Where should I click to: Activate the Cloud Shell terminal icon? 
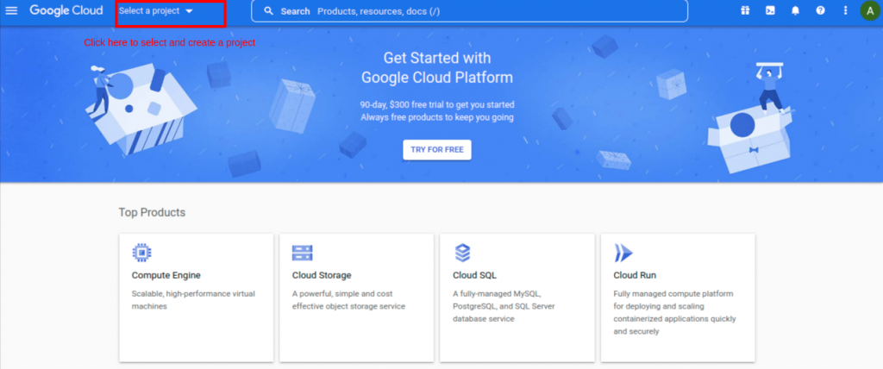pos(770,10)
